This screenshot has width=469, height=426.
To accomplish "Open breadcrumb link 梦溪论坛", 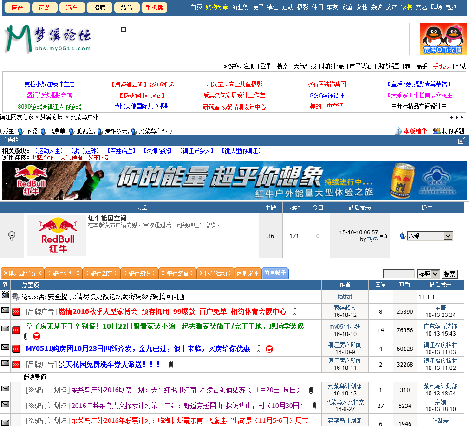I will pos(51,117).
